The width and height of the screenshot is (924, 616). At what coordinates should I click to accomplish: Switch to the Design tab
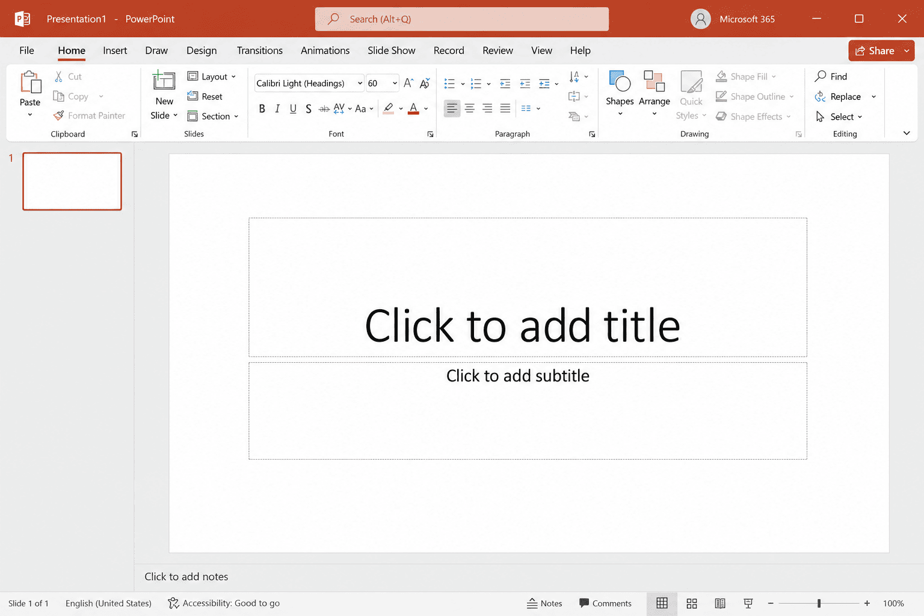202,51
